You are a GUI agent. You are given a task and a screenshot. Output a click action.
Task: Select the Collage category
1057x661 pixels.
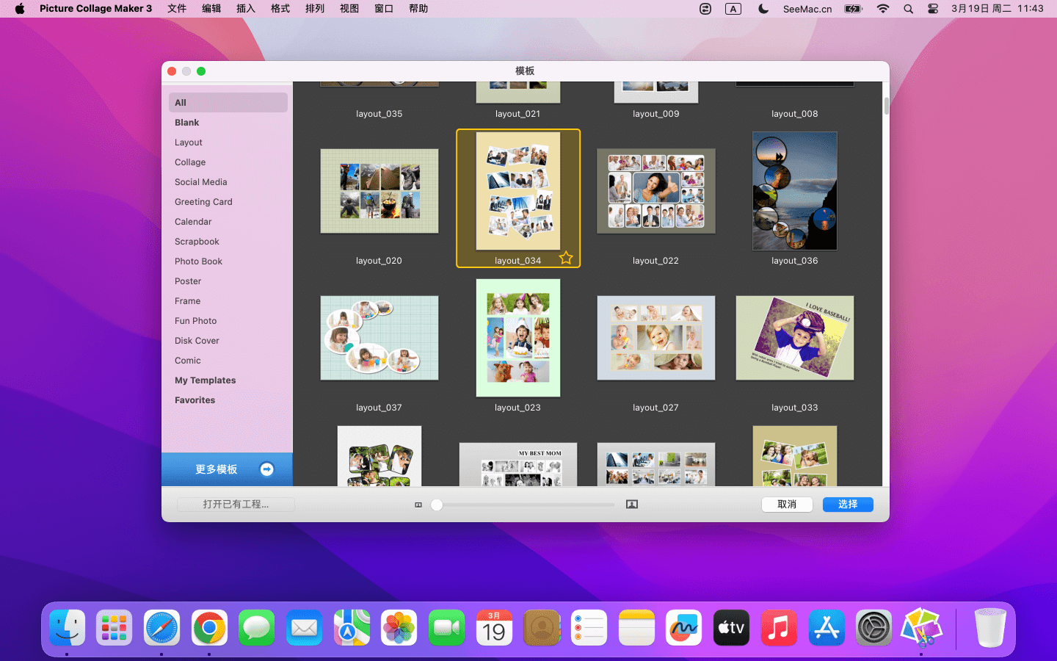click(228, 162)
